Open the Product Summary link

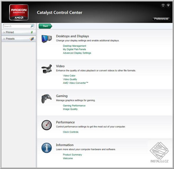[72, 155]
